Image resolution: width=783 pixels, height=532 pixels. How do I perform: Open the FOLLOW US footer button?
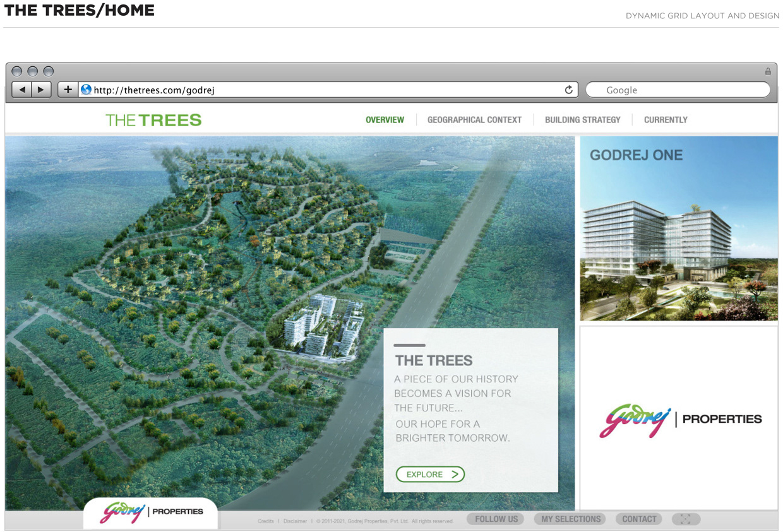(x=496, y=519)
